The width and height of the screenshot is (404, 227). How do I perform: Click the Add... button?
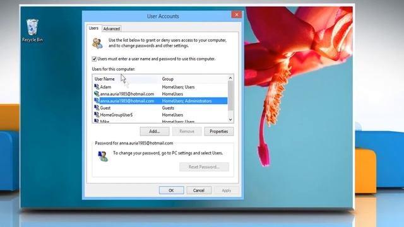coord(155,131)
